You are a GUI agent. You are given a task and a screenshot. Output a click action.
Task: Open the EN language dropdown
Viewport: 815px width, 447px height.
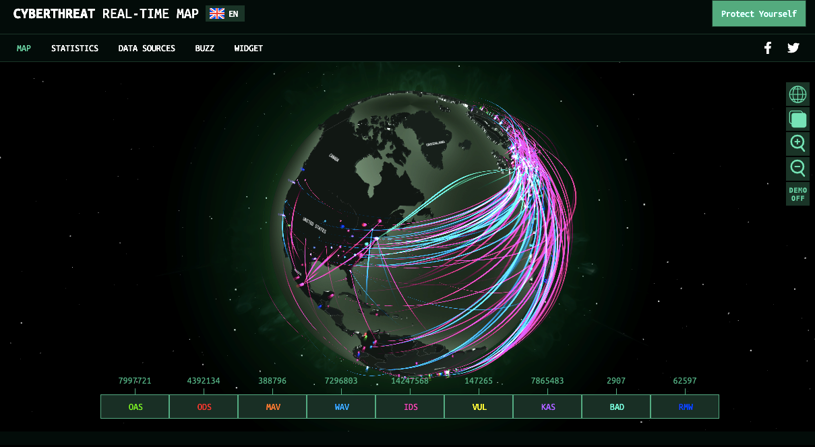click(233, 13)
